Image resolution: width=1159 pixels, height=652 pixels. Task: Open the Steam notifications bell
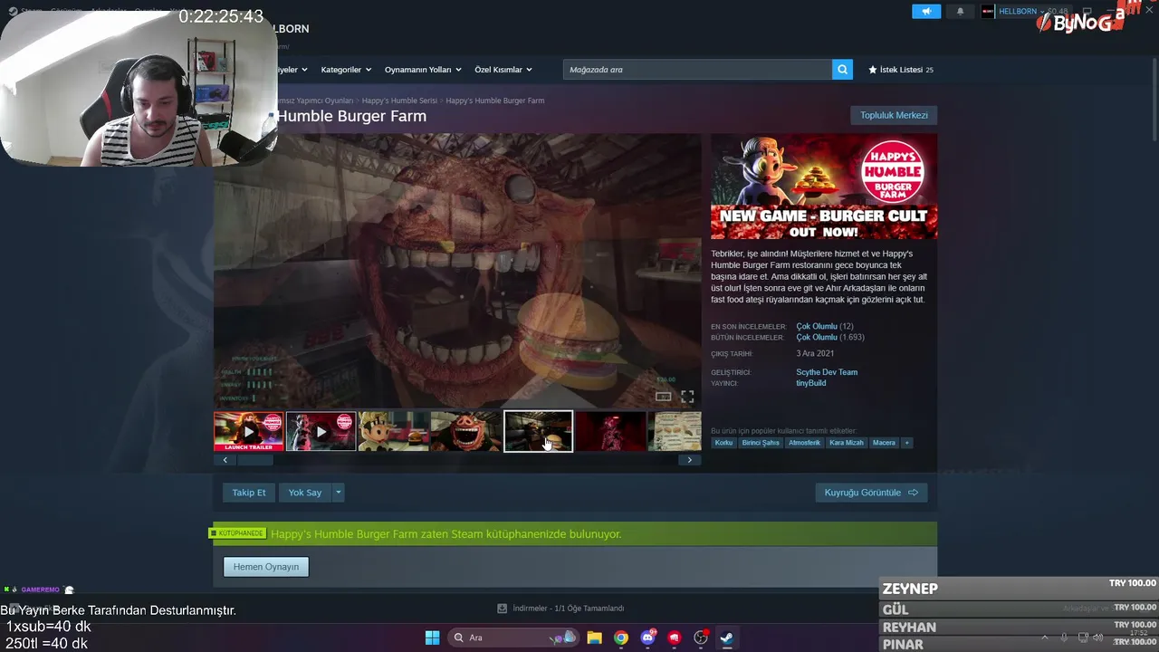[960, 11]
